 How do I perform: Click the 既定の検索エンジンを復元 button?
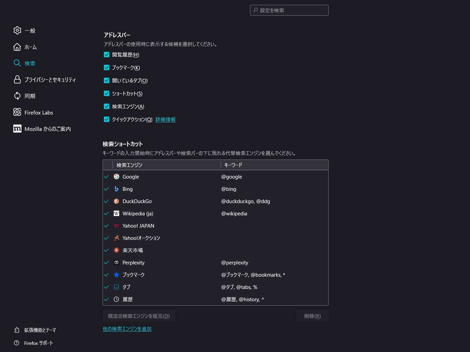click(x=139, y=316)
